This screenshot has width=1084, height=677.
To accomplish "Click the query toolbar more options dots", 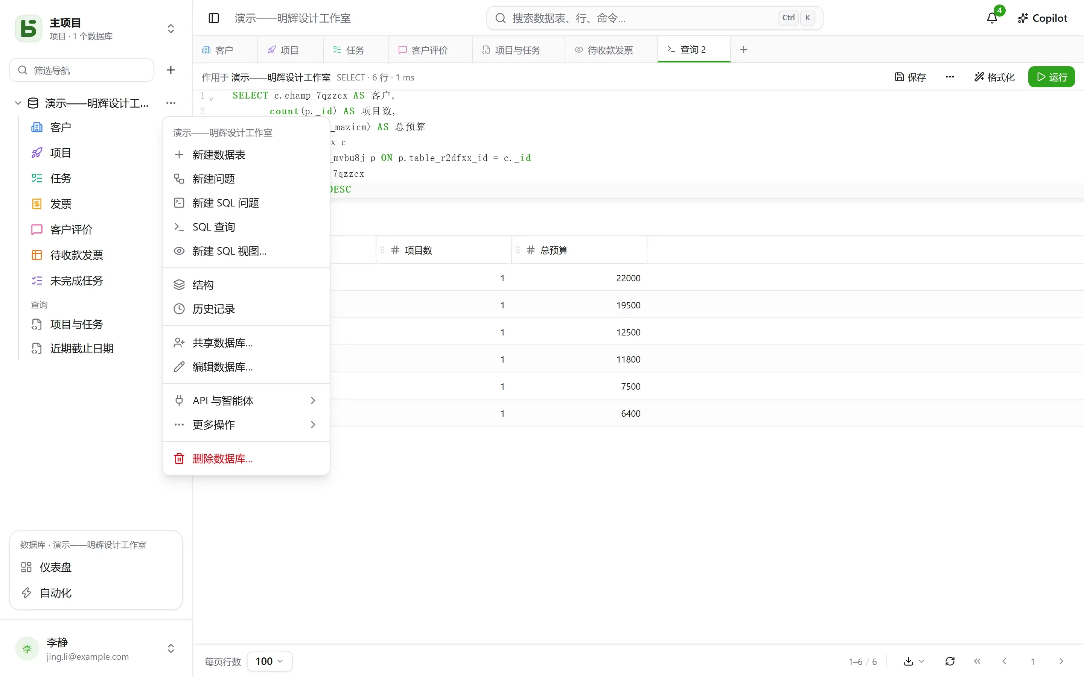I will click(950, 77).
